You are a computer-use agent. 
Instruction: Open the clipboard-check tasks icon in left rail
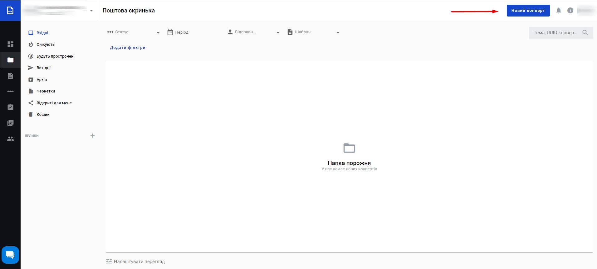10,107
